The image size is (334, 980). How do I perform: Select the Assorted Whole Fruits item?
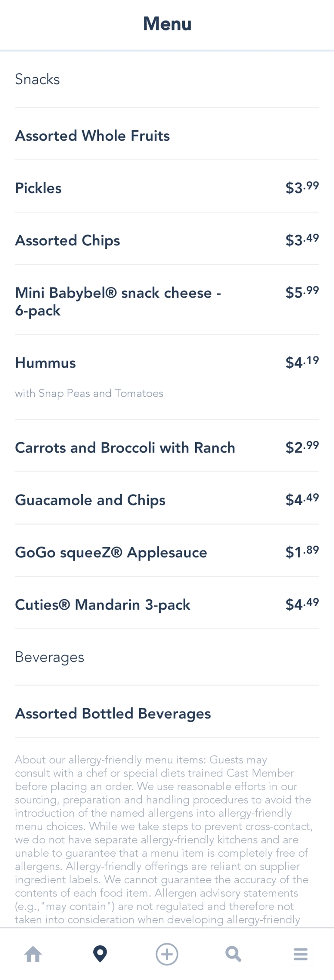click(92, 136)
